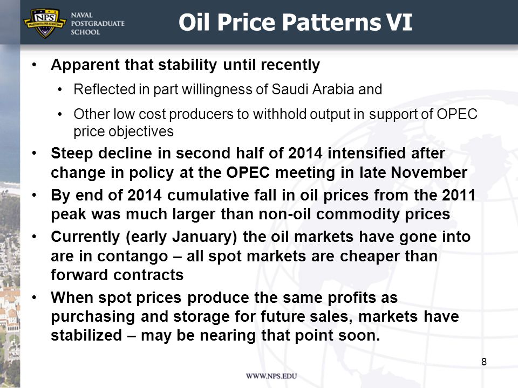Select the Oil Price Patterns VI title
This screenshot has height=388, width=518.
(x=295, y=23)
